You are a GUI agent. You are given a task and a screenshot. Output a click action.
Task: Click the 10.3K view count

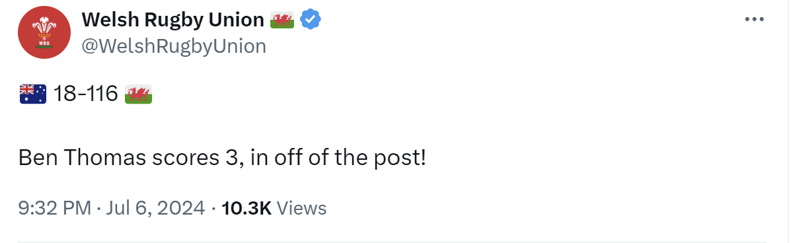coord(246,209)
